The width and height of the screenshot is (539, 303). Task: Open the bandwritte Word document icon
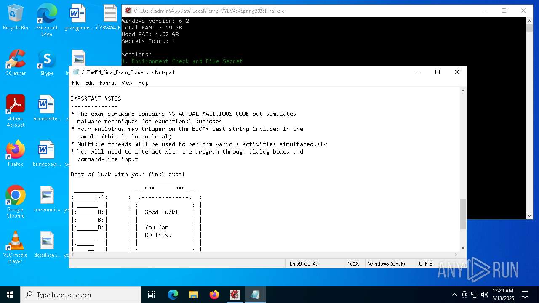pyautogui.click(x=47, y=109)
